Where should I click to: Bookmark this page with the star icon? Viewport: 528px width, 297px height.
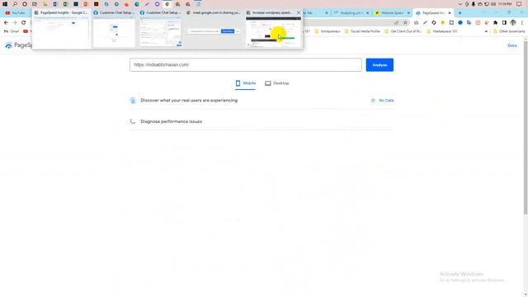[x=405, y=22]
